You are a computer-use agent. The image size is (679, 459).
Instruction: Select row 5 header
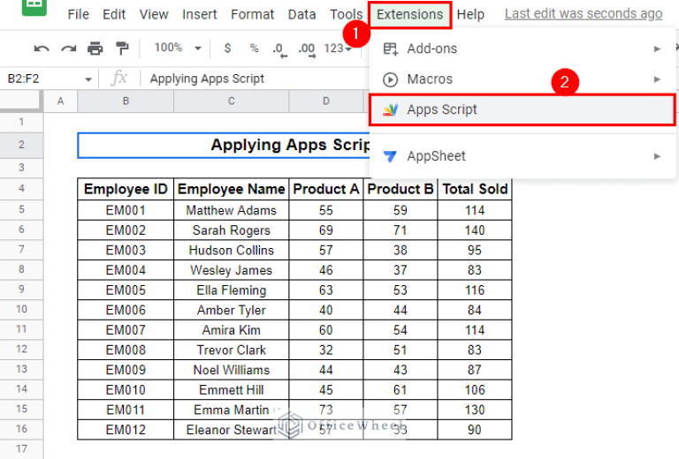point(21,209)
